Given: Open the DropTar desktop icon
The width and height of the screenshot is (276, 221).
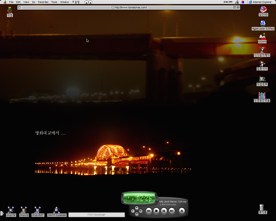Looking at the screenshot, I should pos(11,210).
